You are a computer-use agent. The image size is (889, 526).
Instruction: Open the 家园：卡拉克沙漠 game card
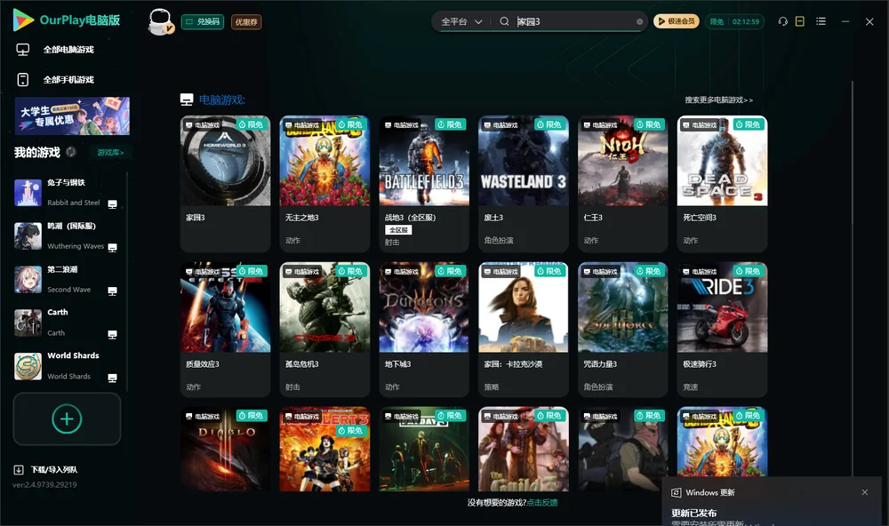pyautogui.click(x=524, y=330)
